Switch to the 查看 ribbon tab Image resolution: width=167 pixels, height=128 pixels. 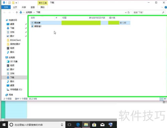pyautogui.click(x=33, y=7)
